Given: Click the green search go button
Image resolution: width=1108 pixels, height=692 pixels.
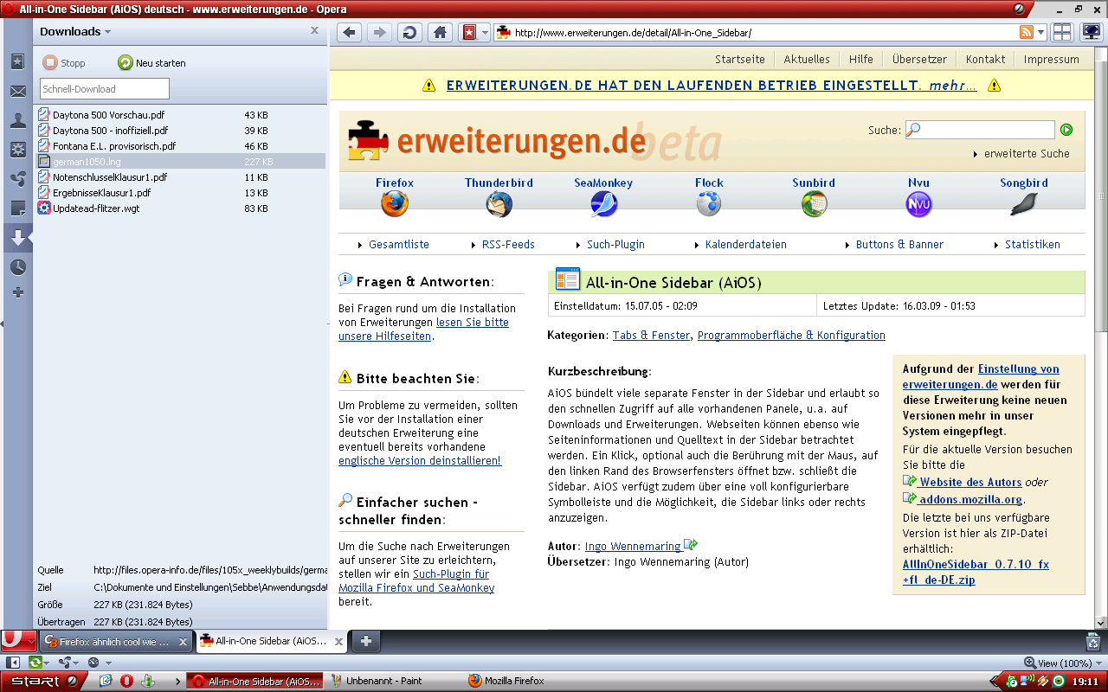Looking at the screenshot, I should click(1066, 130).
